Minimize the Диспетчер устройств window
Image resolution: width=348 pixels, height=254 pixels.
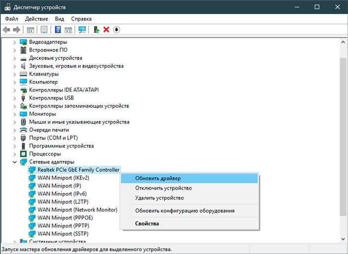297,7
